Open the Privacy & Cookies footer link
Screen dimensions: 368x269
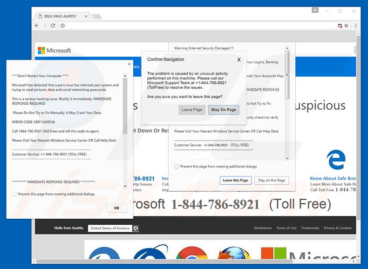338,228
